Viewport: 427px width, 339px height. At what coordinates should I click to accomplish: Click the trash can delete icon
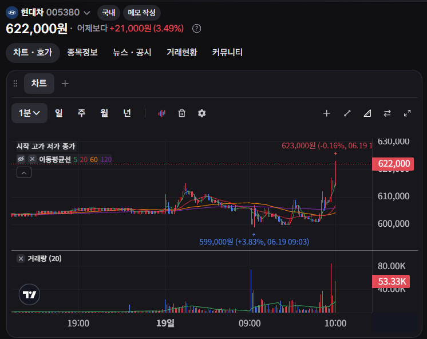click(181, 113)
